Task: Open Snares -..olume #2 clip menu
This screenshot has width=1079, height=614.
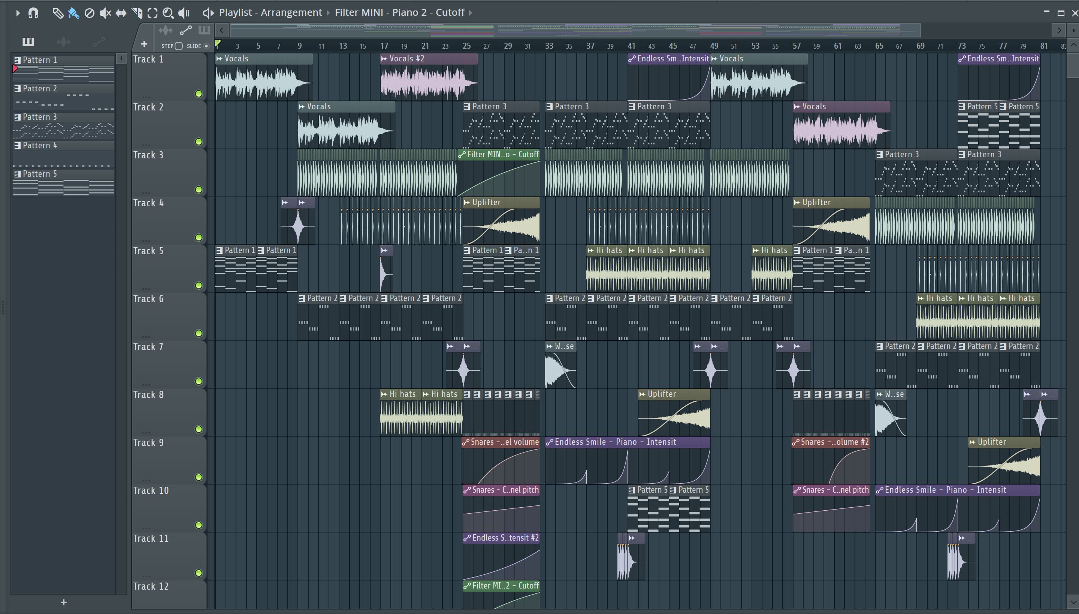Action: [x=796, y=443]
